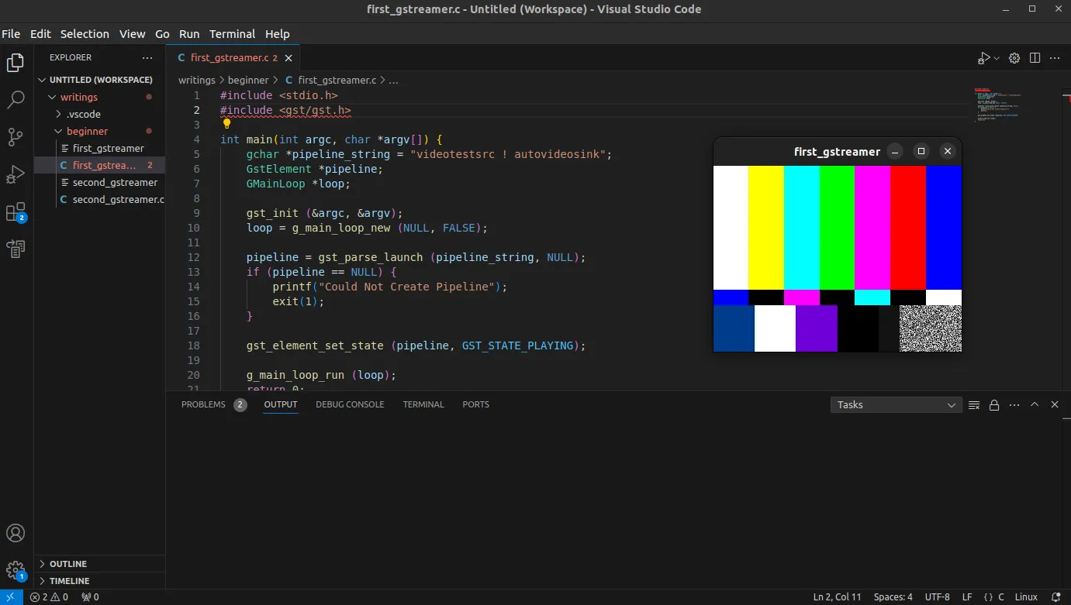This screenshot has width=1071, height=605.
Task: Switch to the OUTPUT panel tab
Action: [281, 404]
